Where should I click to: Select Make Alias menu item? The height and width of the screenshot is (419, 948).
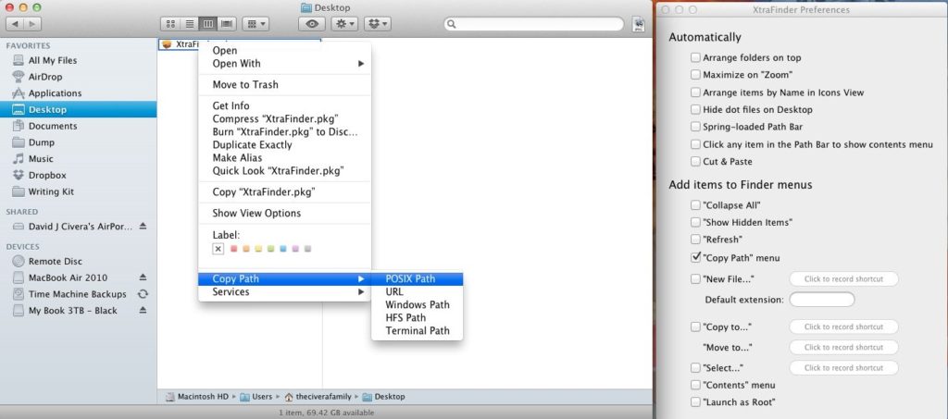pos(284,157)
